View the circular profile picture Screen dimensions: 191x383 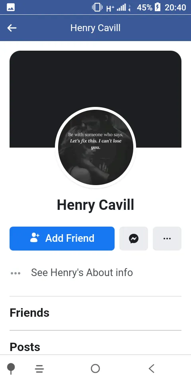coord(95,147)
